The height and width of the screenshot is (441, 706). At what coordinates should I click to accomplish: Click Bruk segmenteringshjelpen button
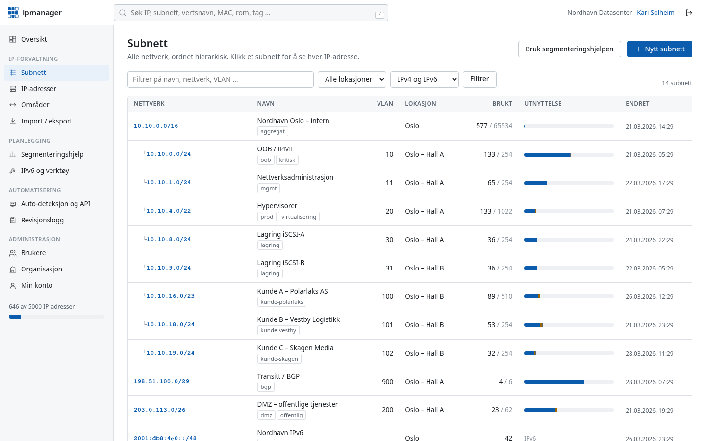(570, 49)
